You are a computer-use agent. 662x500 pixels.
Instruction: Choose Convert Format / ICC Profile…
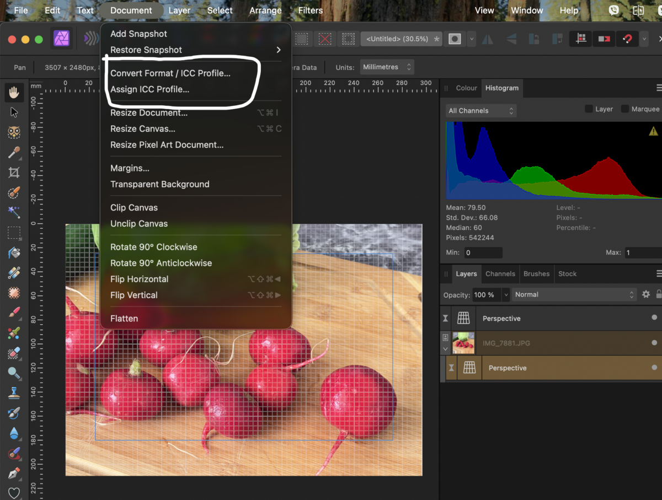170,73
